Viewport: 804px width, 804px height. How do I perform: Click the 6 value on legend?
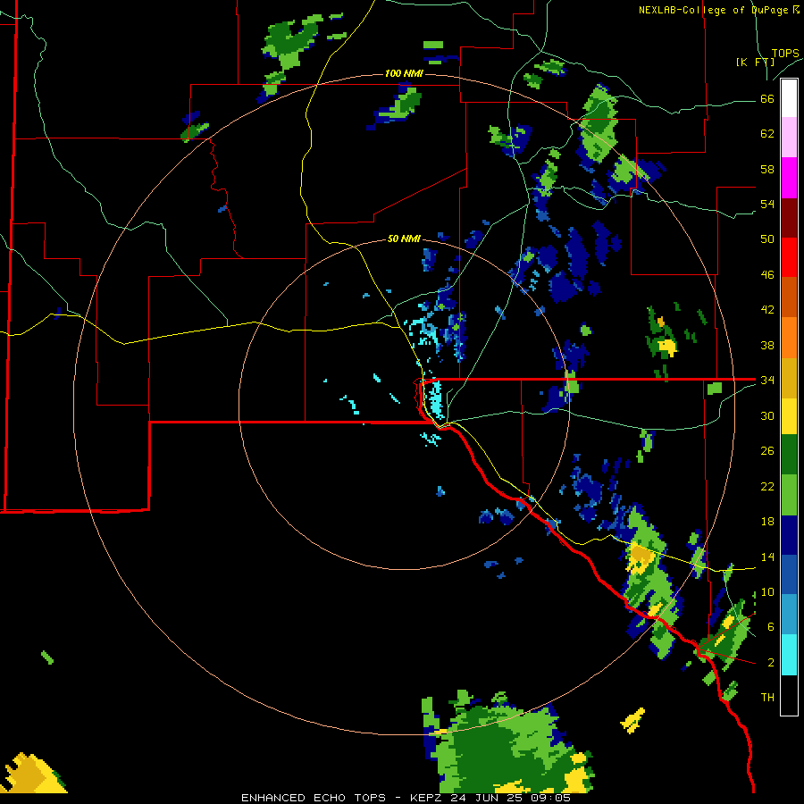coord(771,627)
